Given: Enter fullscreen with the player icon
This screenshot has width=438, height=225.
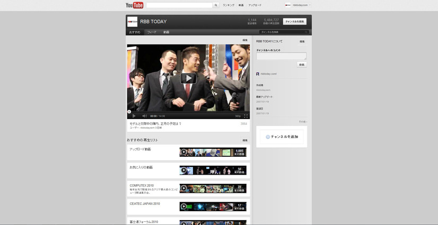Looking at the screenshot, I should [246, 116].
